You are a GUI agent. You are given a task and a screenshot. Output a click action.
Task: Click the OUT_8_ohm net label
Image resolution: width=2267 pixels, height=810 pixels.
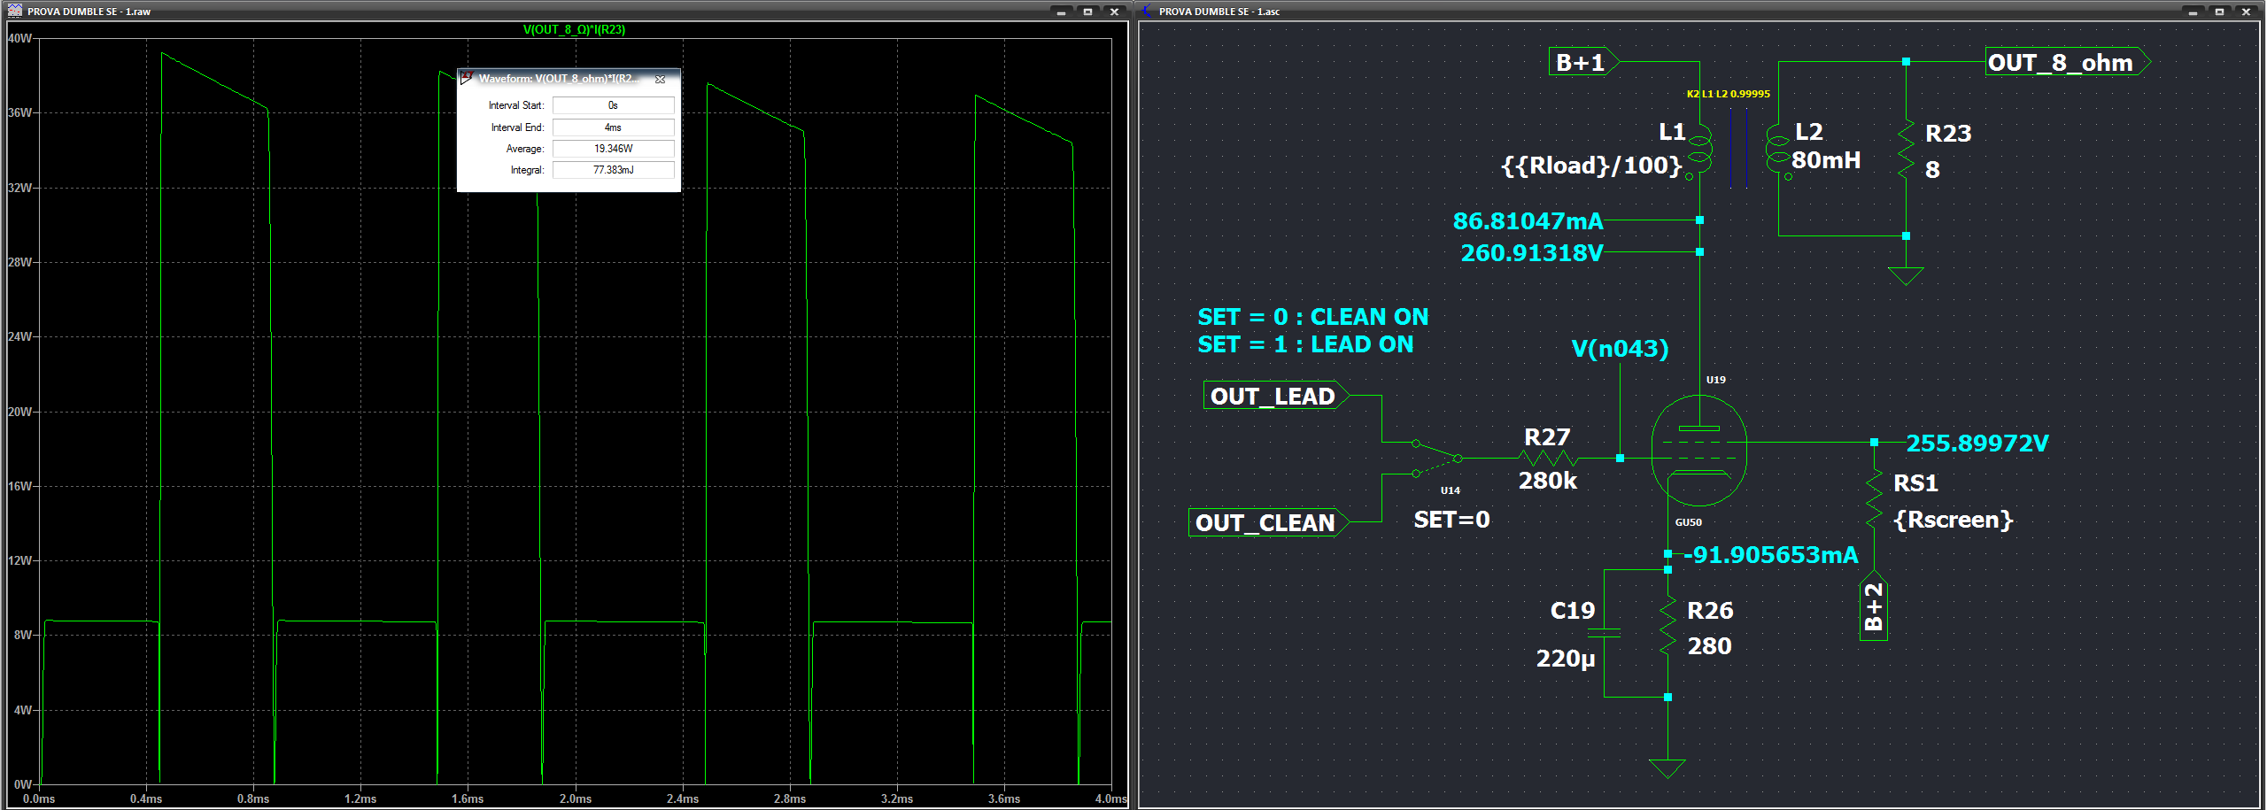coord(2061,63)
